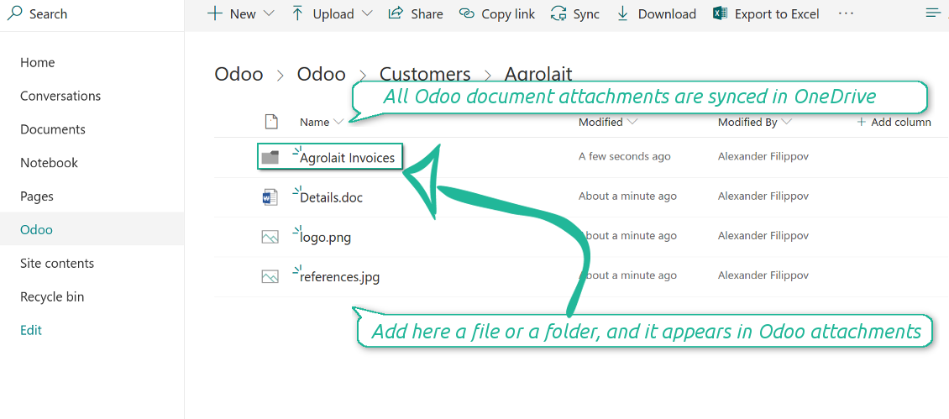This screenshot has height=419, width=949.
Task: Click the Word icon beside Details.doc
Action: pos(270,198)
